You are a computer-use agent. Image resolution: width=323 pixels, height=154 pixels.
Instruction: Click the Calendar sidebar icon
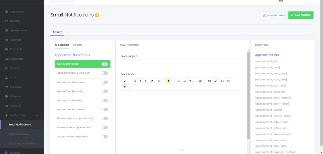pos(7,40)
